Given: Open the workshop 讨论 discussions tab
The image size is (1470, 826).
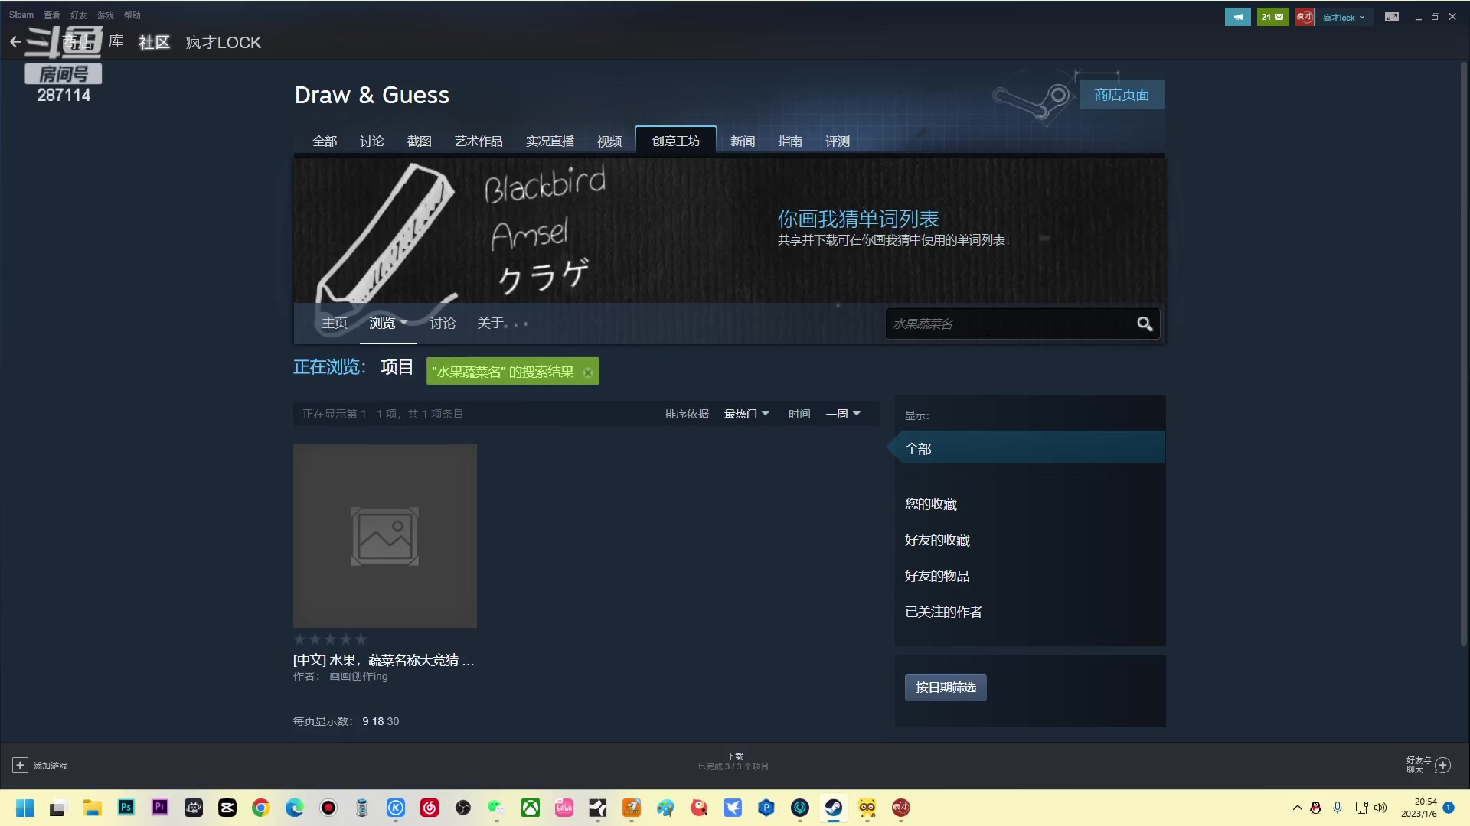Looking at the screenshot, I should click(x=443, y=323).
